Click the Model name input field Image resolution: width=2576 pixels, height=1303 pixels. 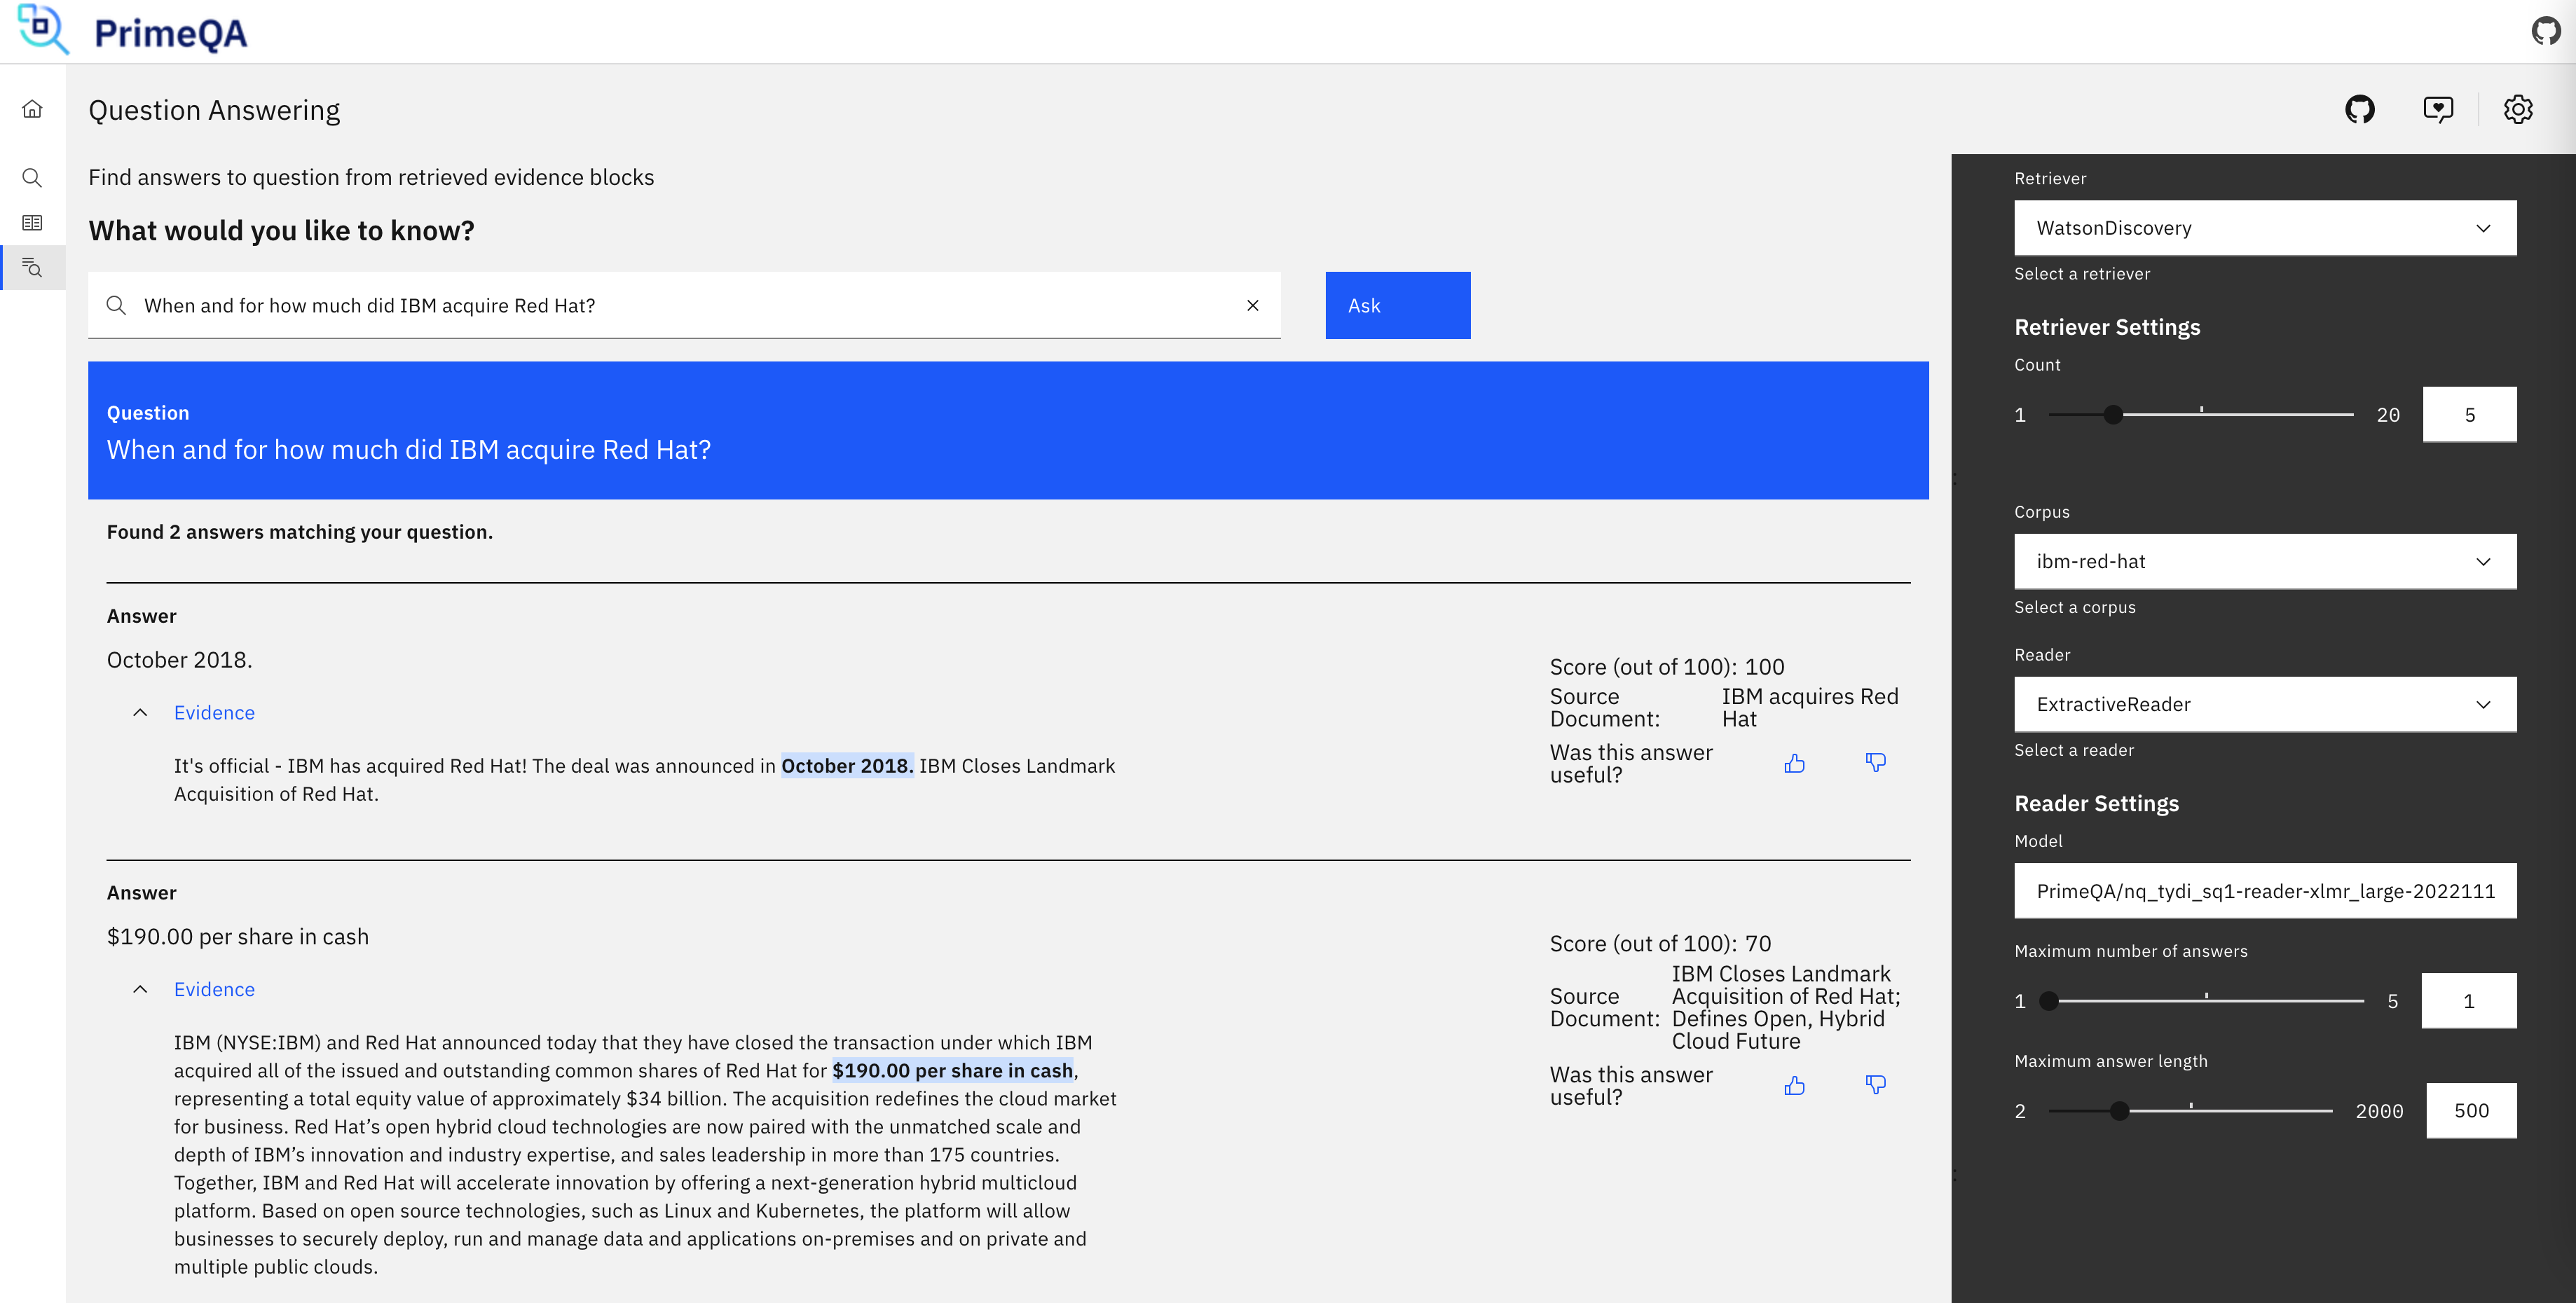click(x=2265, y=891)
